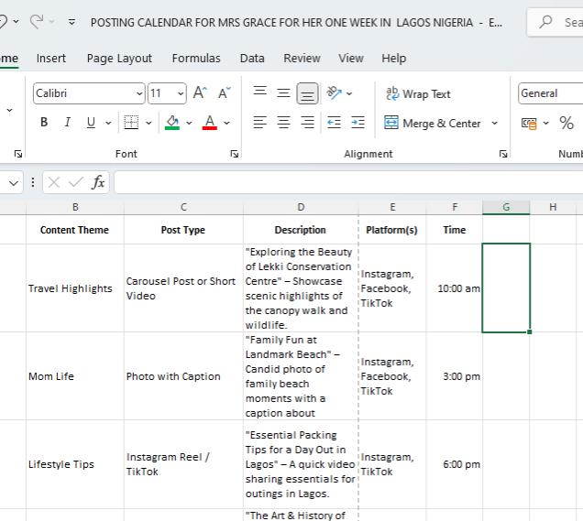Select the Travel Highlights cell
The image size is (583, 521).
pos(75,288)
